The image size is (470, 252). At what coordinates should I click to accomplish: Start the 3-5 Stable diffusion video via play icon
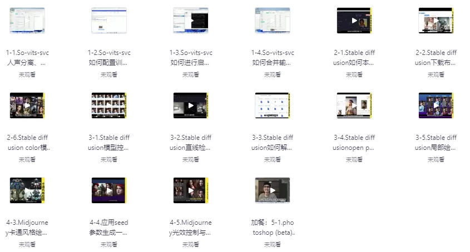tap(436, 105)
